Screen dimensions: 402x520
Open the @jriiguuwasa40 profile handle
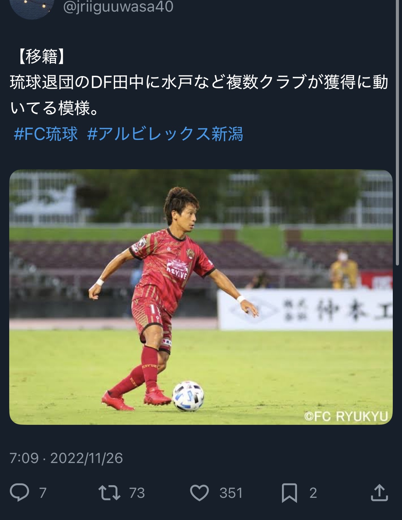(118, 7)
